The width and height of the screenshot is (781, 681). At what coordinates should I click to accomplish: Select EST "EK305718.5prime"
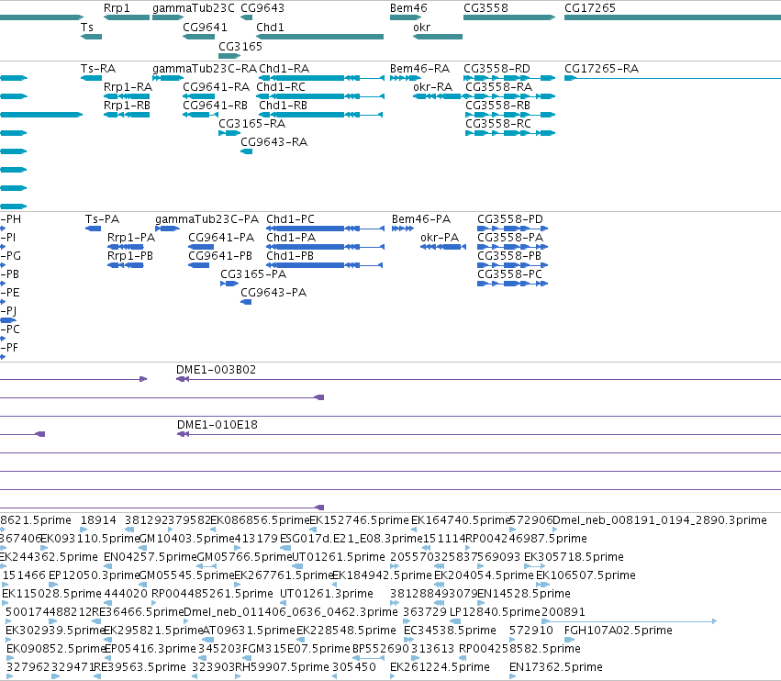(574, 557)
